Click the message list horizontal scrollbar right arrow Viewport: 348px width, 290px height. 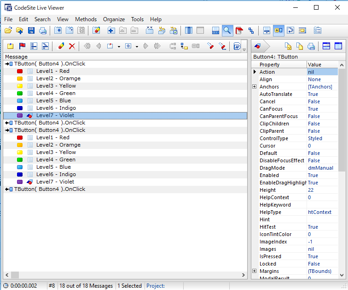click(x=244, y=275)
